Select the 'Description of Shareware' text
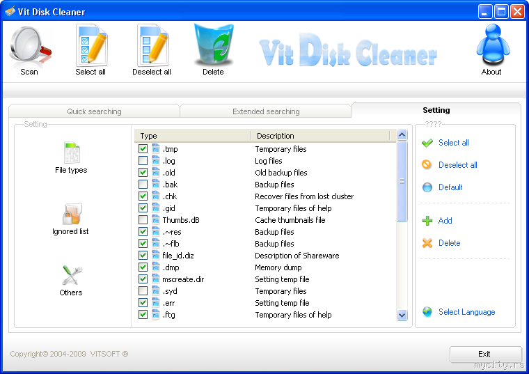529x374 pixels. [297, 256]
